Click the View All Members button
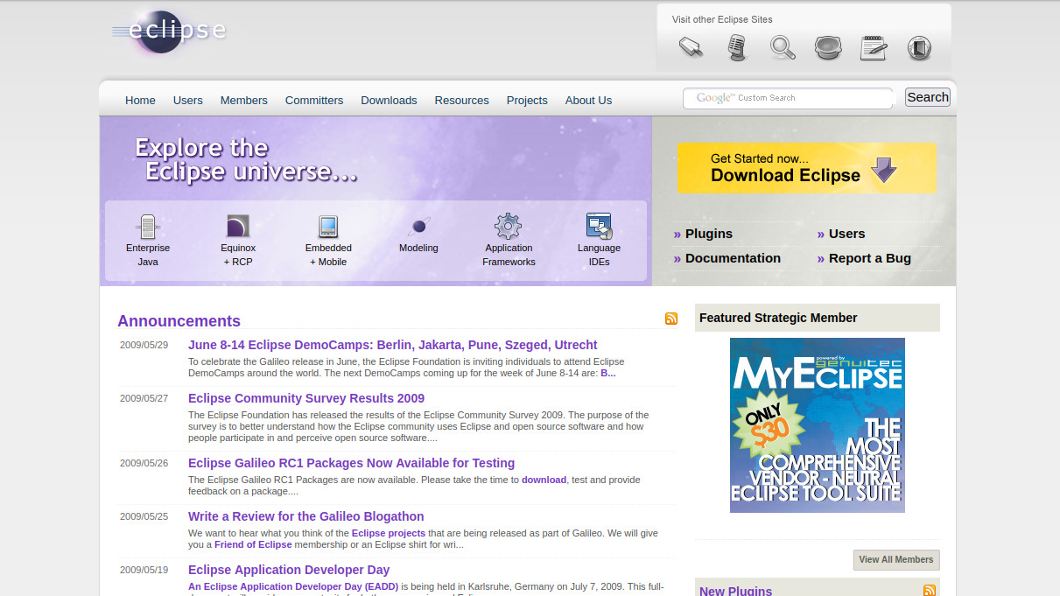Viewport: 1060px width, 596px height. click(896, 559)
